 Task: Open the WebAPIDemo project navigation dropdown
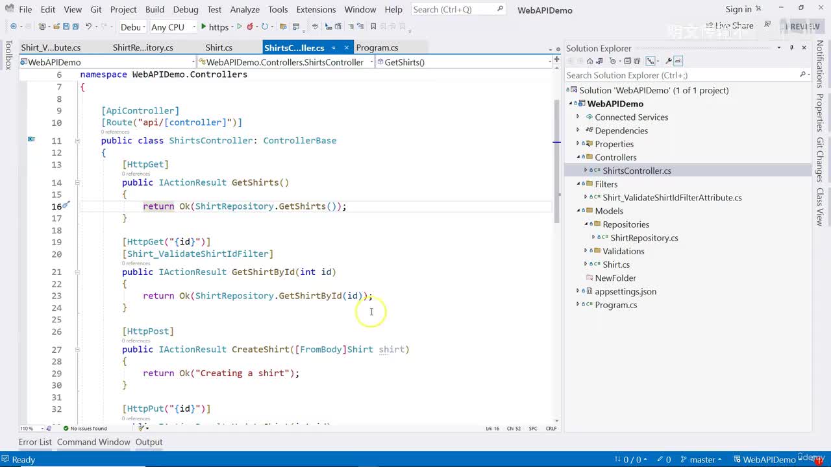[x=107, y=62]
